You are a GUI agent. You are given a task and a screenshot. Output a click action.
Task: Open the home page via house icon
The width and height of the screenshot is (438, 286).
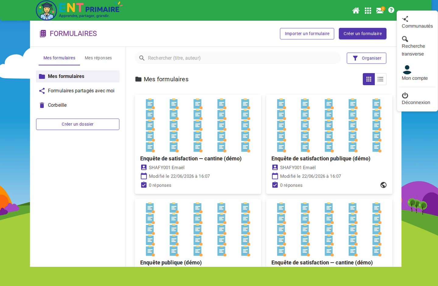[x=356, y=11]
